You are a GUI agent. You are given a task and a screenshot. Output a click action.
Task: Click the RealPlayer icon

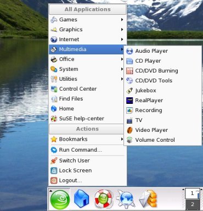tap(129, 101)
